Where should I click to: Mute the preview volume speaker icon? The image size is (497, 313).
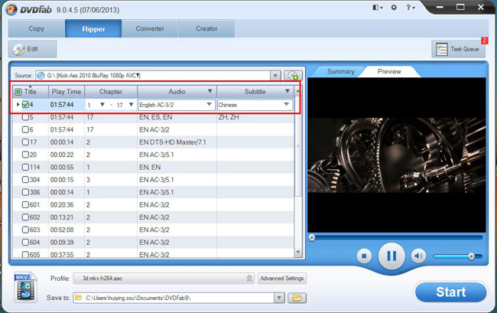pyautogui.click(x=418, y=256)
